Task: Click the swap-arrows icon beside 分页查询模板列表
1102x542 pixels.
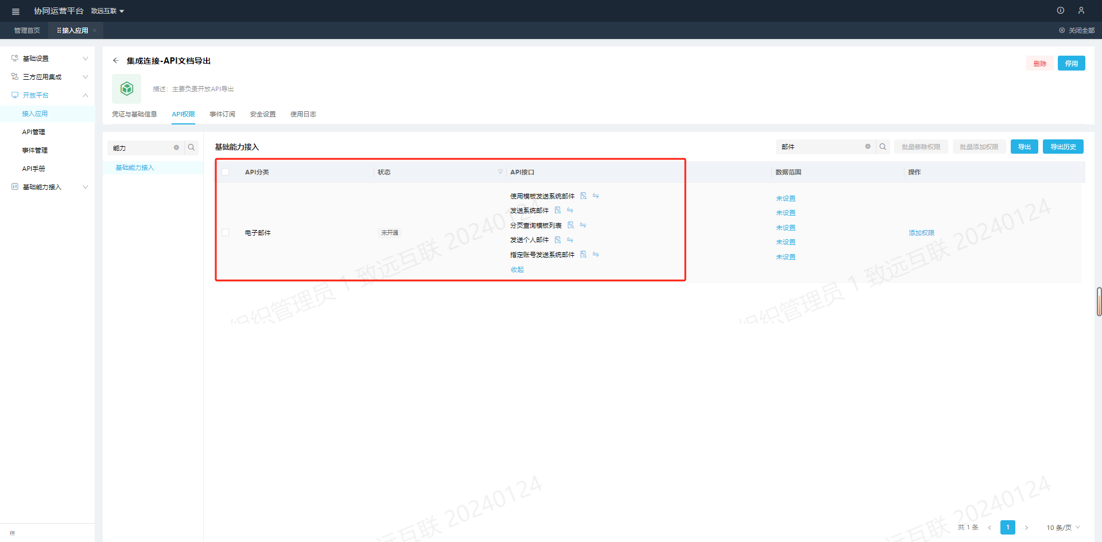Action: [583, 225]
